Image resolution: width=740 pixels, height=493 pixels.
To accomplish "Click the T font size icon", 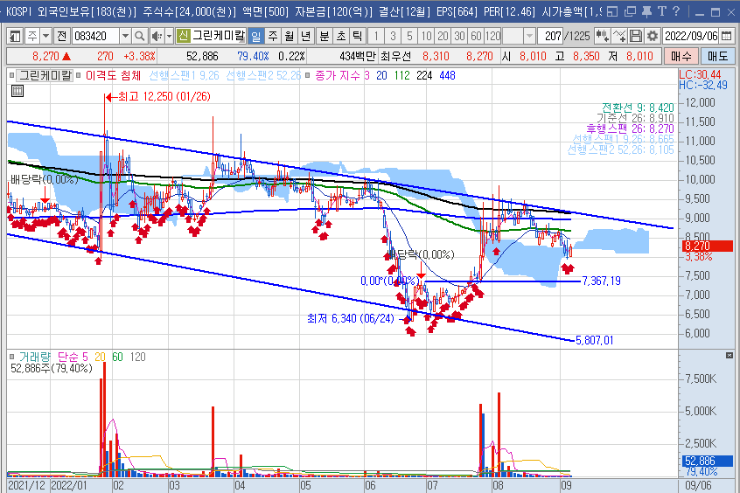I will pos(661,11).
